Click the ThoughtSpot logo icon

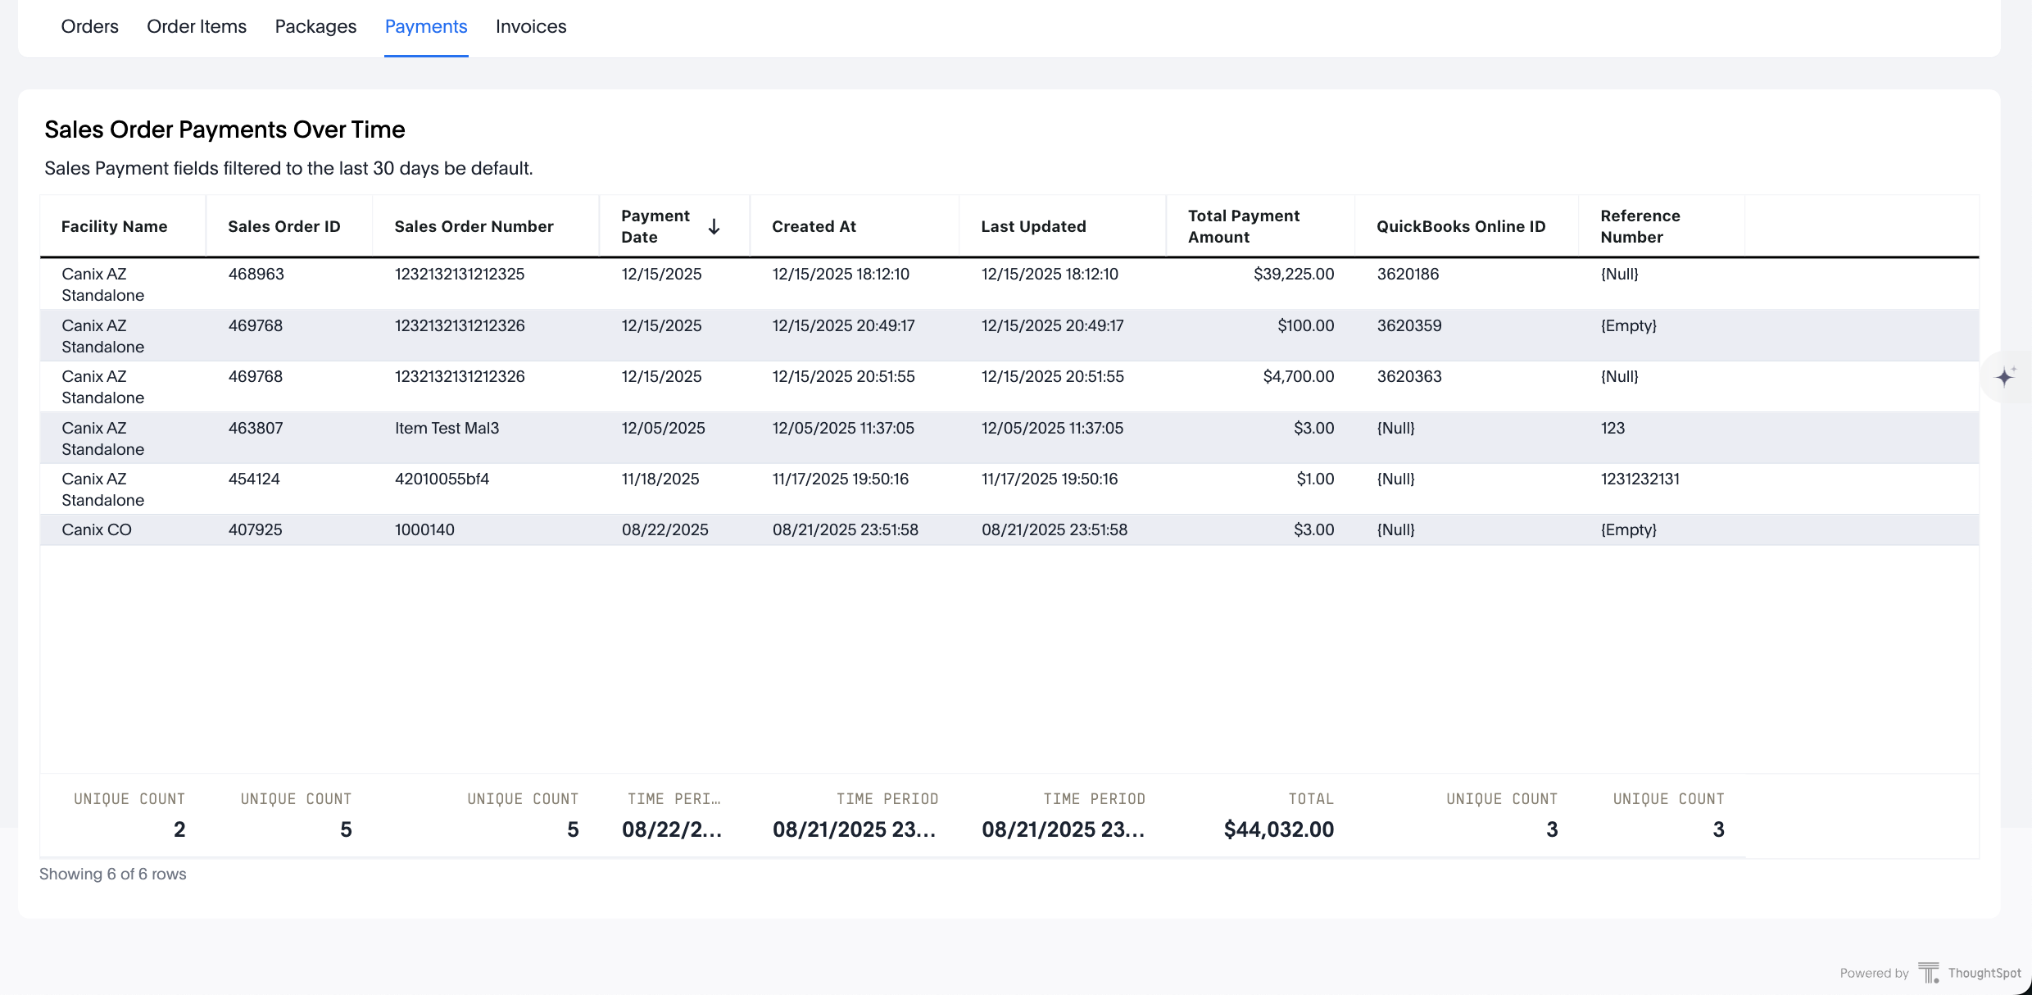pos(1928,973)
